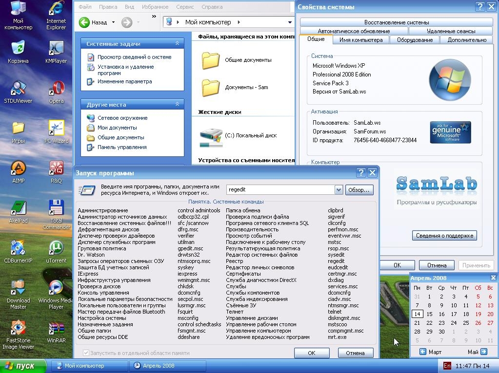Click gpedit.msc in the command list
This screenshot has width=499, height=373.
(x=190, y=248)
